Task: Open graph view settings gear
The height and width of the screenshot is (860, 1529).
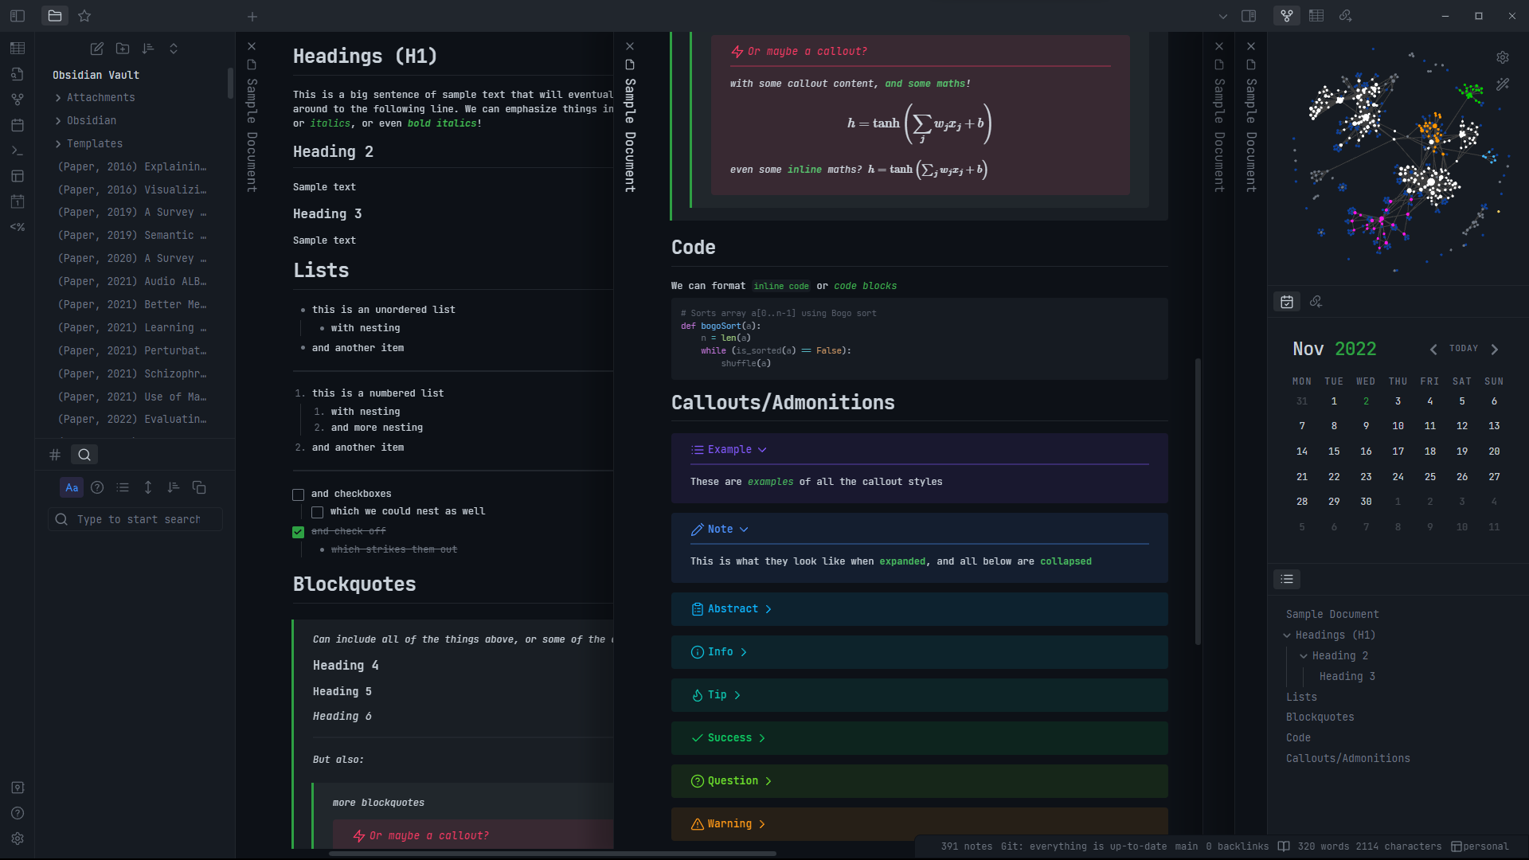Action: pyautogui.click(x=1503, y=57)
